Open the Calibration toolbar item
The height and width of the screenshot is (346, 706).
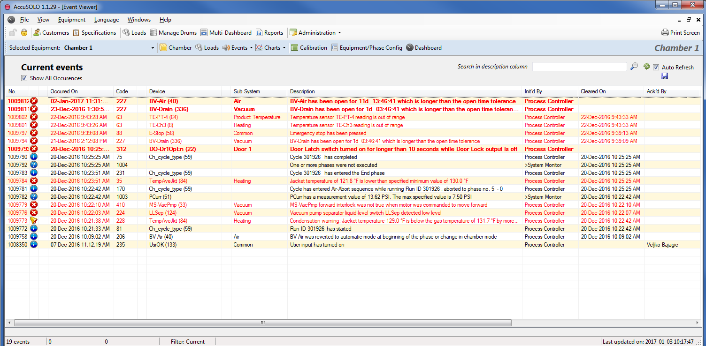coord(309,48)
